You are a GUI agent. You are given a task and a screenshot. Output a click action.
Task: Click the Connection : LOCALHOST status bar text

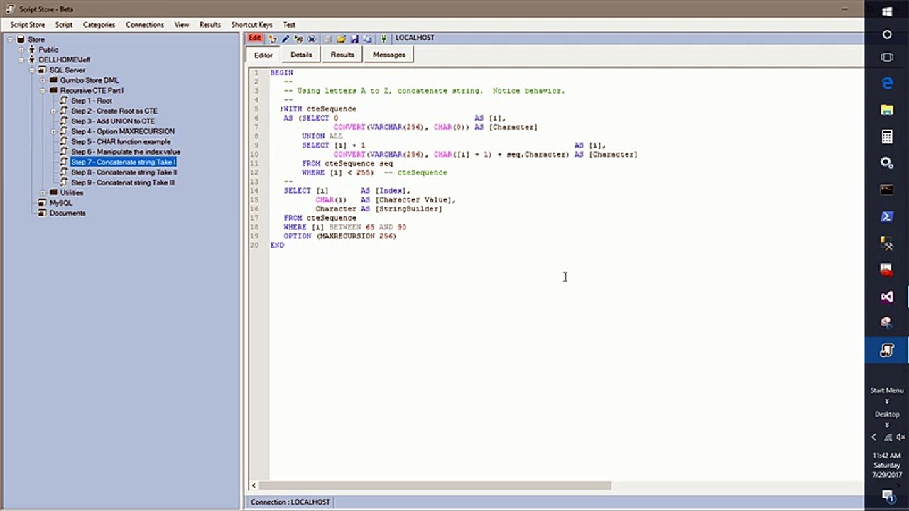[x=290, y=502]
